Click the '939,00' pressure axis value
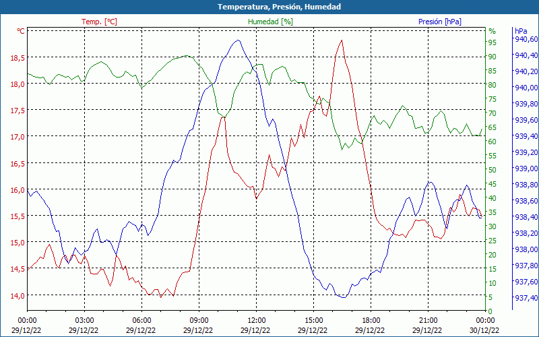Viewport: 539px width, 337px height. [526, 168]
